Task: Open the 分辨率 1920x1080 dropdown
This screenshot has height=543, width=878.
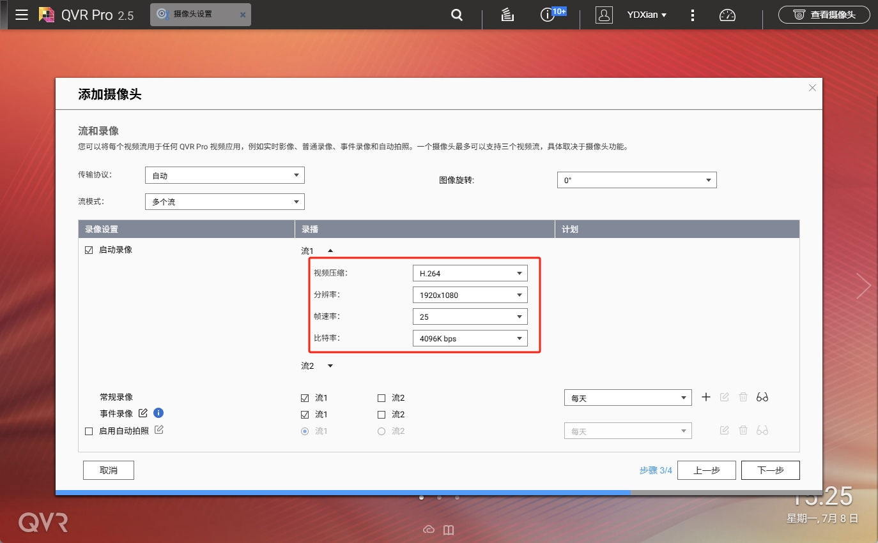Action: pyautogui.click(x=470, y=295)
